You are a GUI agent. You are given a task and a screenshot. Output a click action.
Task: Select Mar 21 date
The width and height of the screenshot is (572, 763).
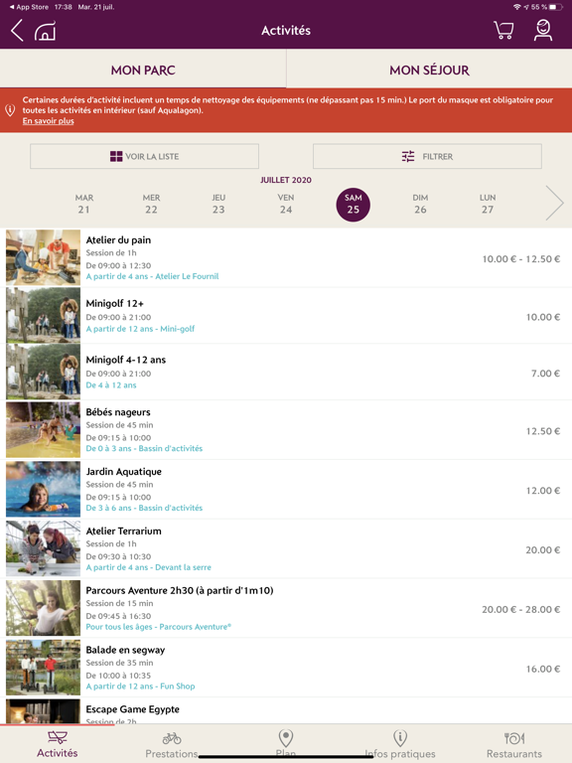tap(84, 204)
